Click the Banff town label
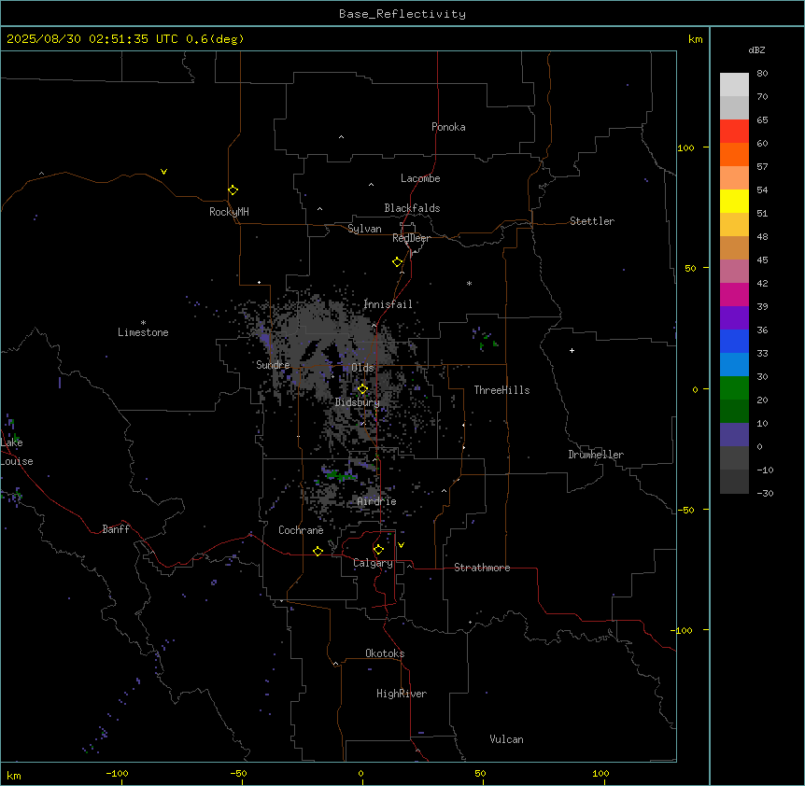Image resolution: width=805 pixels, height=786 pixels. coord(116,529)
